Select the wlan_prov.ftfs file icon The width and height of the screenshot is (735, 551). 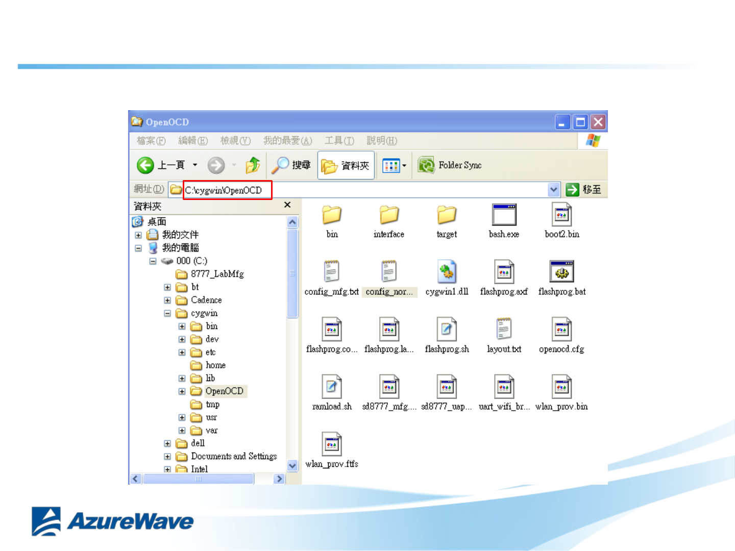coord(332,444)
